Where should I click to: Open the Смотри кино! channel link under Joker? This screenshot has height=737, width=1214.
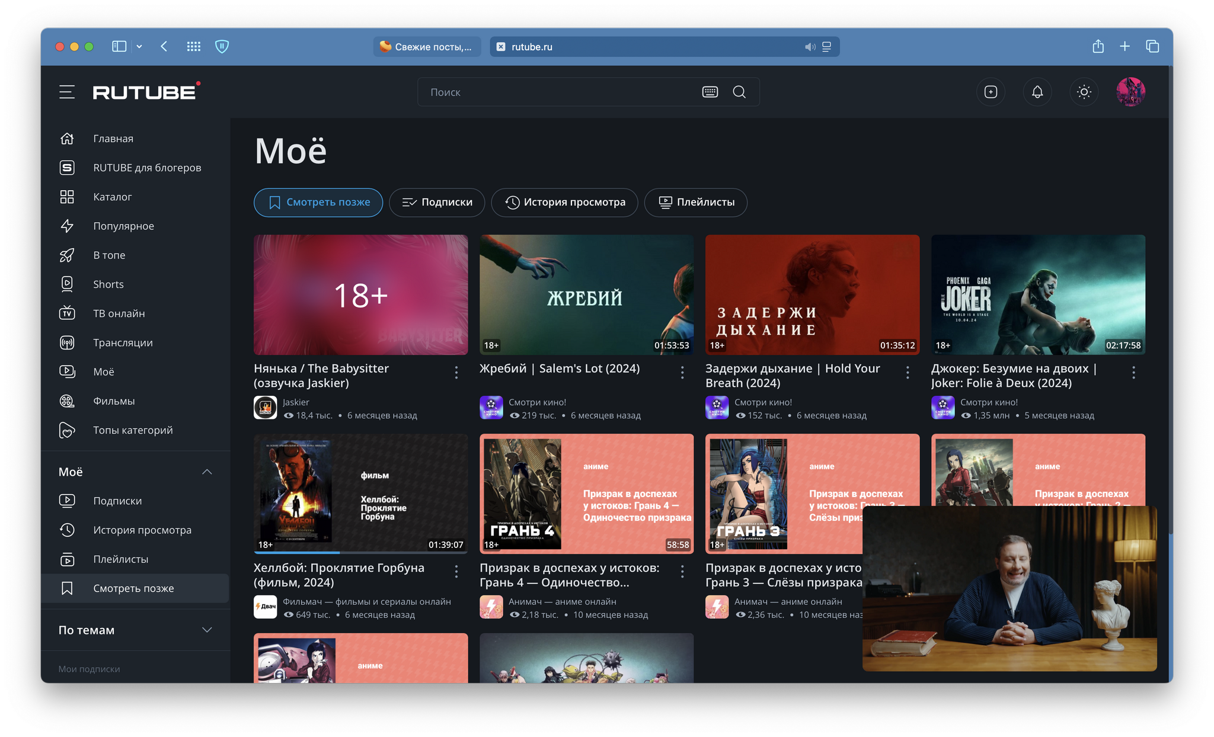tap(989, 402)
